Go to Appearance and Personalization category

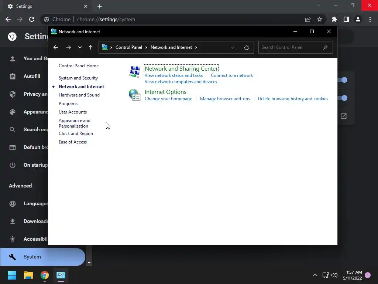(75, 123)
